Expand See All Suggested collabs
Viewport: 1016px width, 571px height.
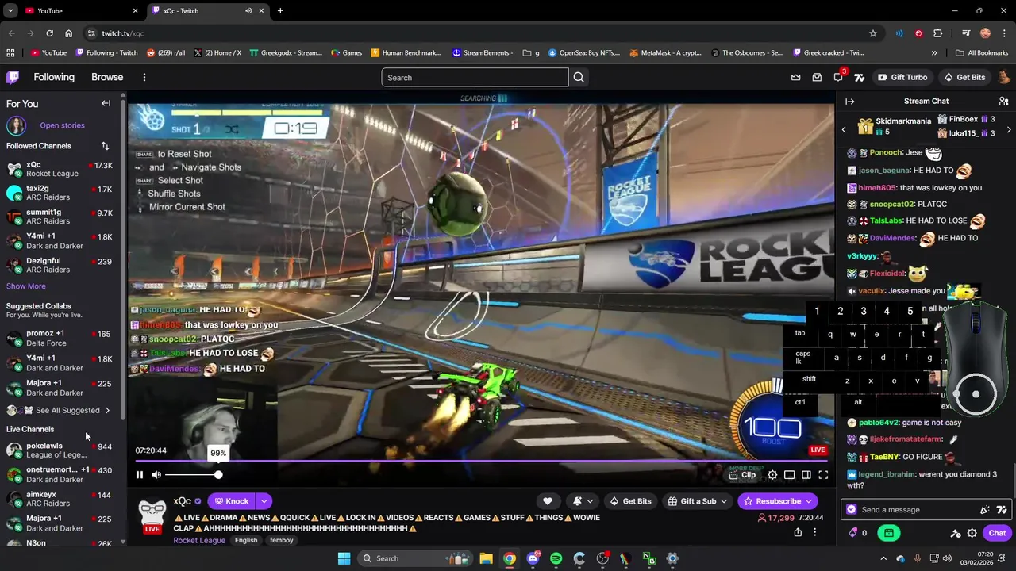pyautogui.click(x=69, y=410)
